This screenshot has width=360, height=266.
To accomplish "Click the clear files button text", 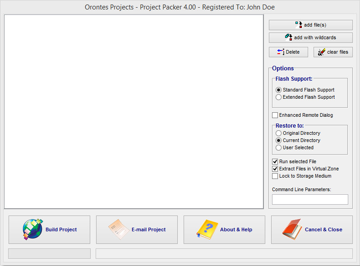I will point(337,52).
